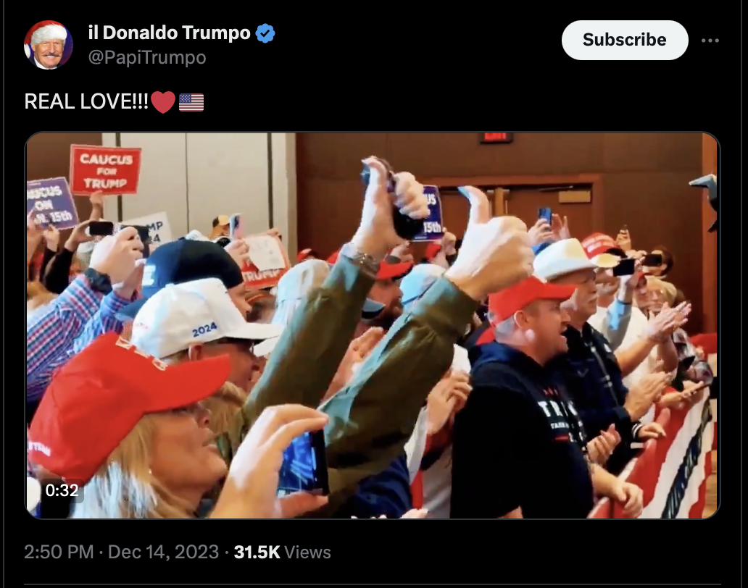Open the Dec 14, 2023 date link
Image resolution: width=748 pixels, height=588 pixels.
point(163,552)
